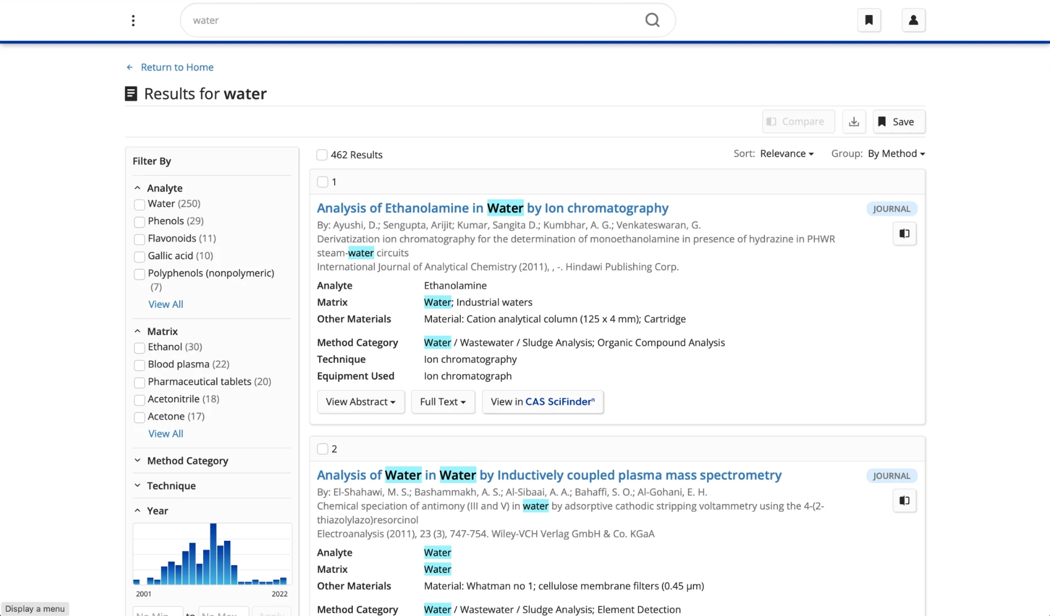Open Analysis of Ethanolamine in Water title

tap(492, 208)
